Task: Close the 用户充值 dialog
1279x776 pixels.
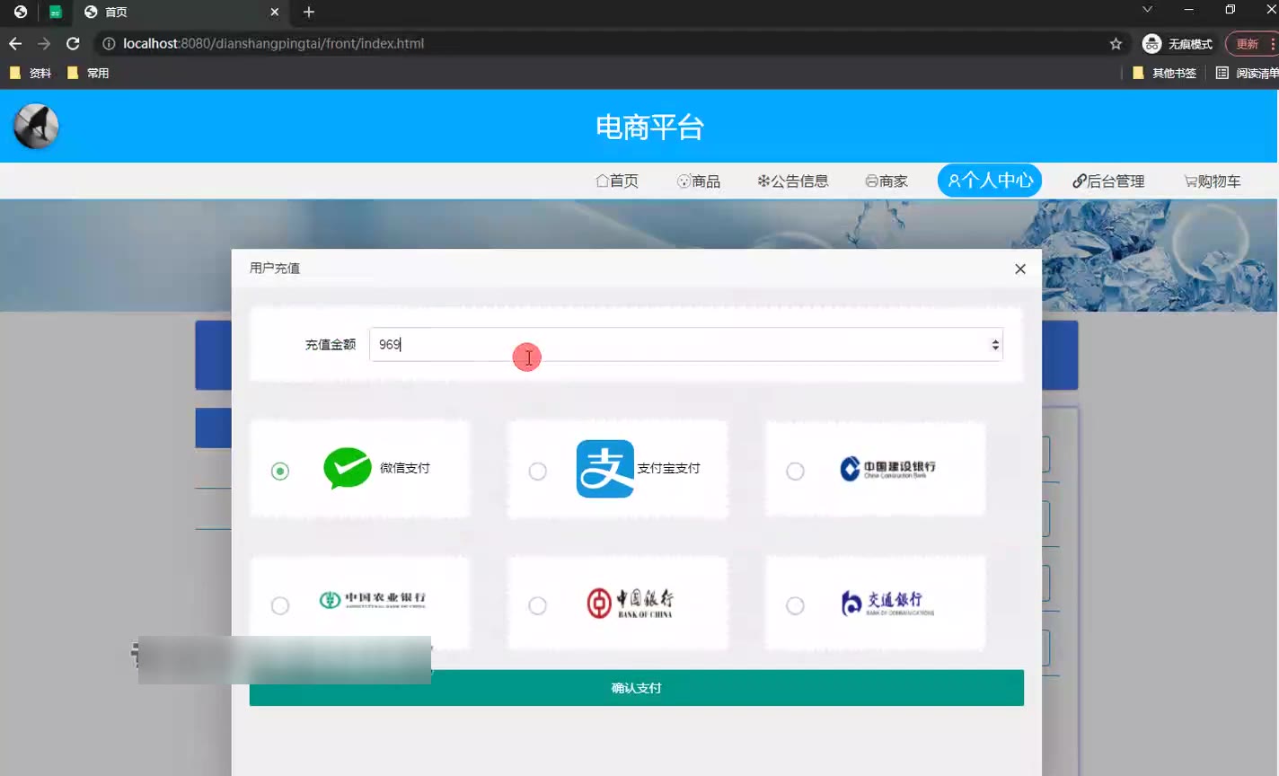Action: point(1020,269)
